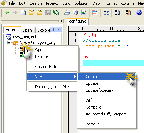This screenshot has width=144, height=133.
Task: Toggle column mode icon
Action: tap(128, 13)
